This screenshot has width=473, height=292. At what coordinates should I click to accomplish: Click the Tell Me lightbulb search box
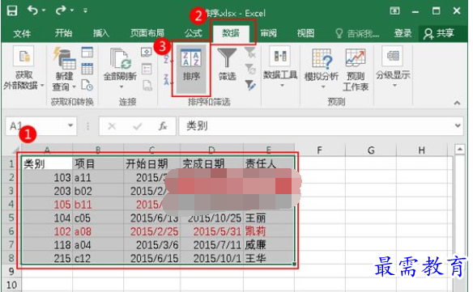[357, 33]
